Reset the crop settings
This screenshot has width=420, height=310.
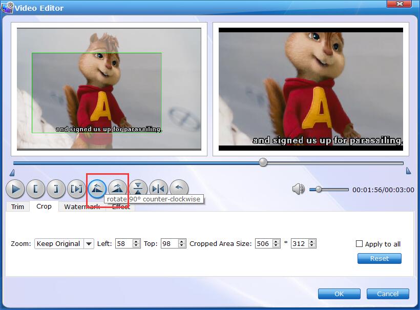(x=380, y=258)
